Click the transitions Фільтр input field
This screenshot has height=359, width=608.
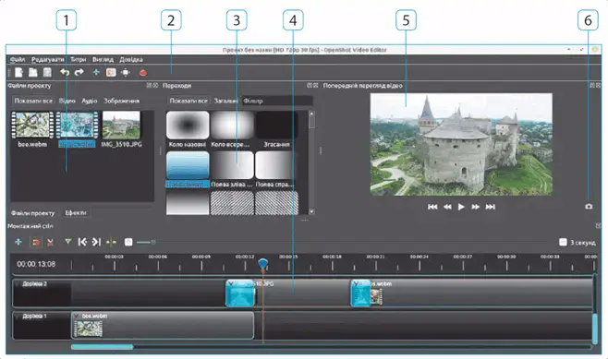tap(277, 101)
